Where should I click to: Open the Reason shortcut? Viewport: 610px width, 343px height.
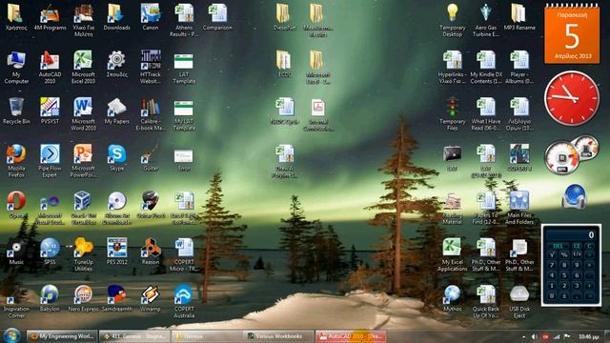[151, 252]
